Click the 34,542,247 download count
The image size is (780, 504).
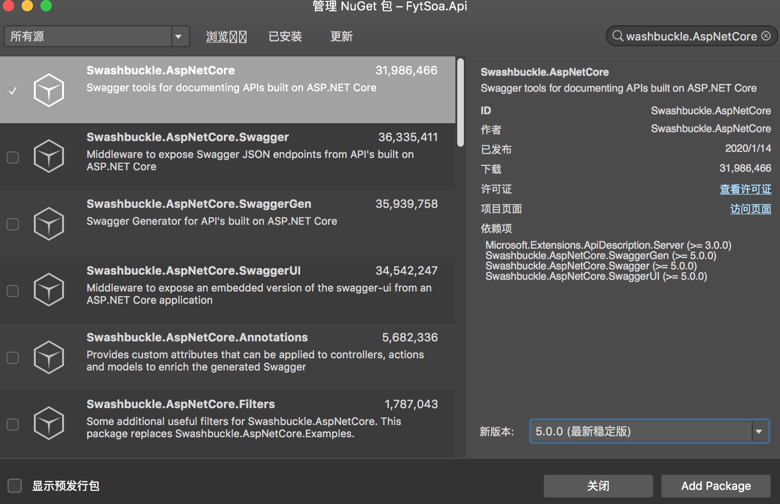pyautogui.click(x=406, y=270)
